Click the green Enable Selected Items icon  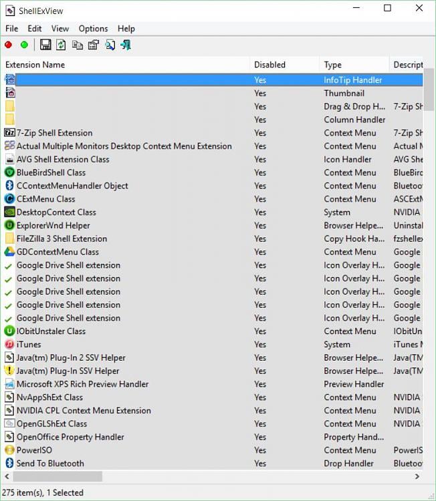coord(24,45)
